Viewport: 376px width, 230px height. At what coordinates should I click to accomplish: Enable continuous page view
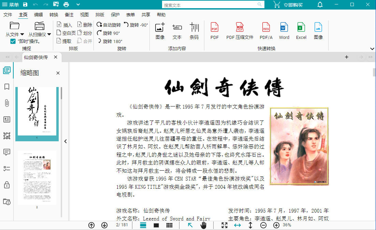(143, 225)
